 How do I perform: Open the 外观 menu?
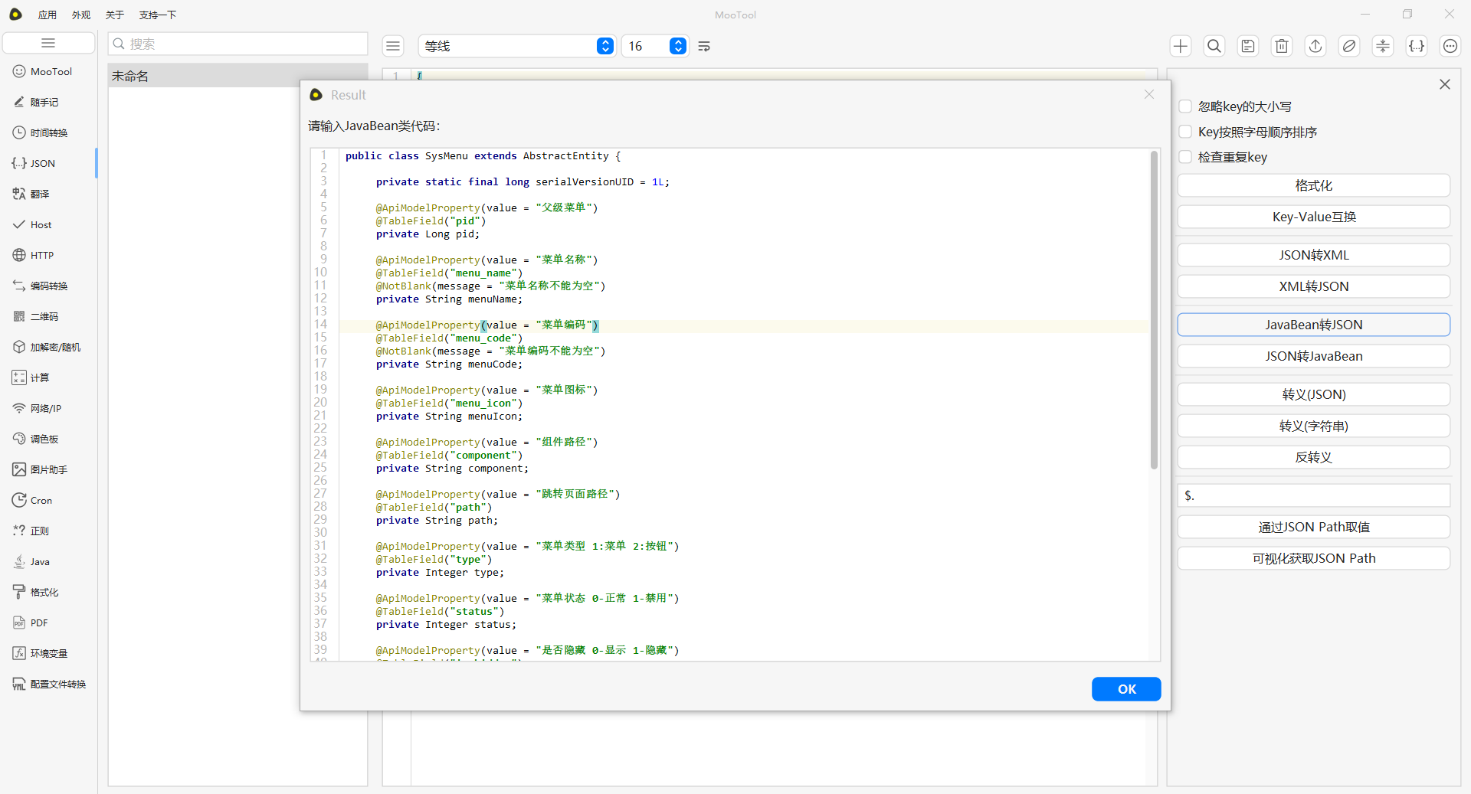(80, 15)
